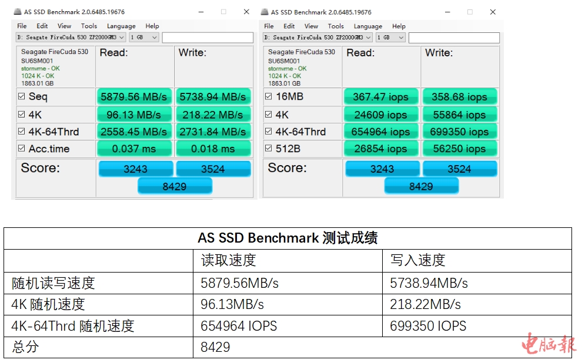Disable the 512B test checkbox
Screen dimensions: 585x363
[269, 149]
